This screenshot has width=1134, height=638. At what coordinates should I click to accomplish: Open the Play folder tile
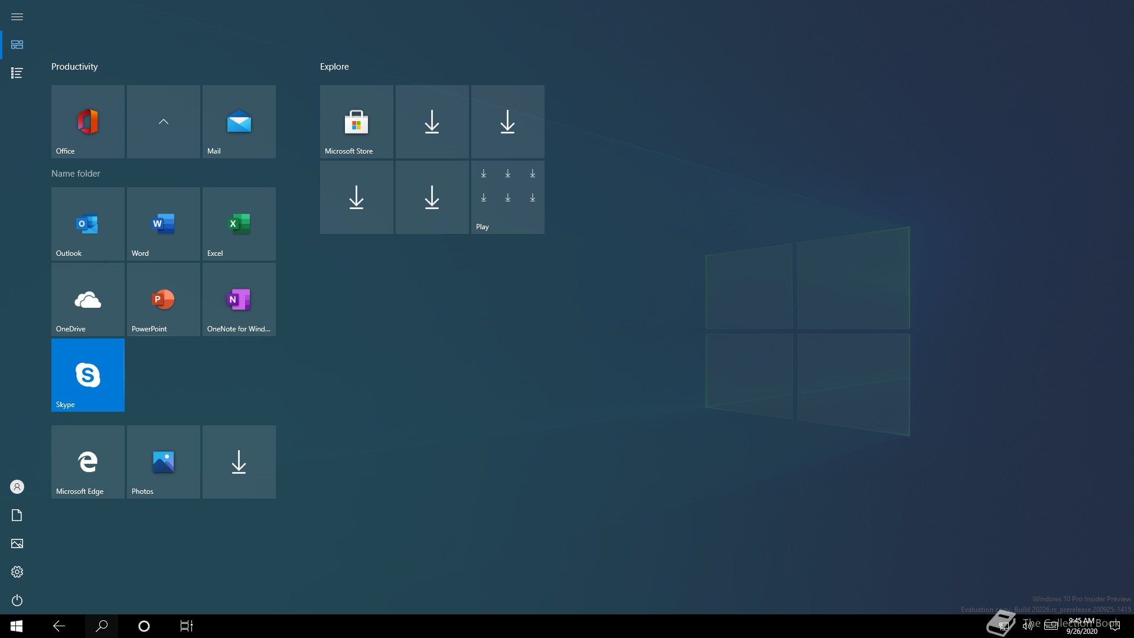(507, 197)
